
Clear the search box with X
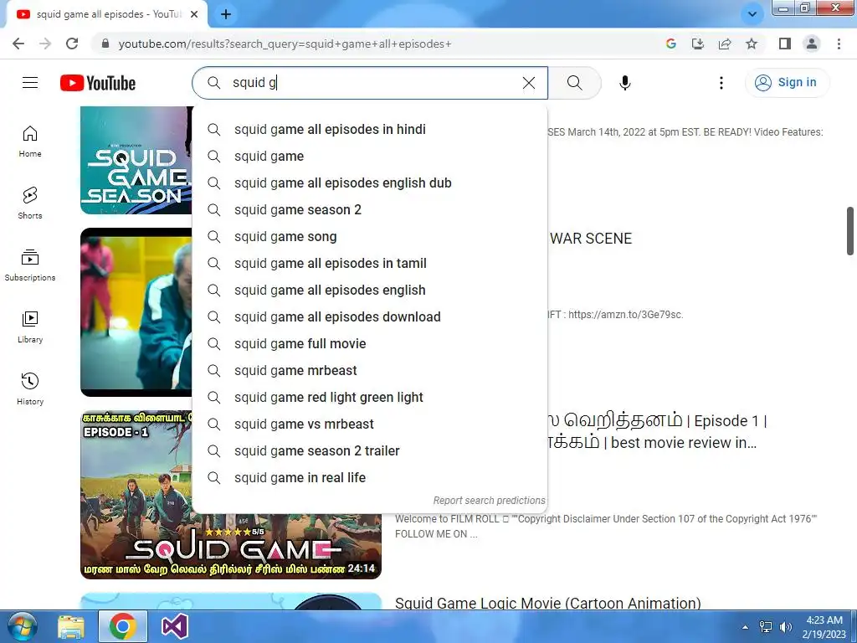[529, 83]
